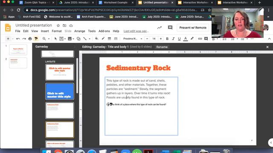Click the zoom magnifier icon
Image resolution: width=273 pixels, height=153 pixels.
pyautogui.click(x=44, y=39)
